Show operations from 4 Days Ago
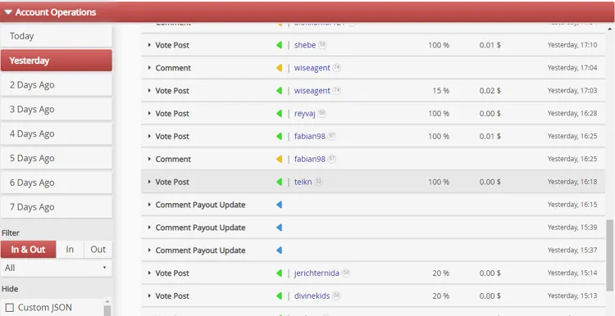Image resolution: width=615 pixels, height=316 pixels. 57,133
